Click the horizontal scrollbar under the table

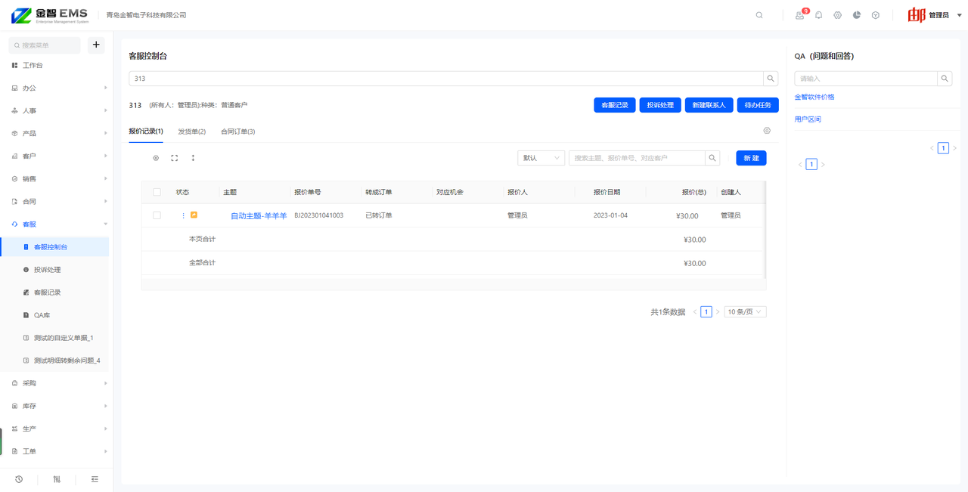tap(454, 284)
